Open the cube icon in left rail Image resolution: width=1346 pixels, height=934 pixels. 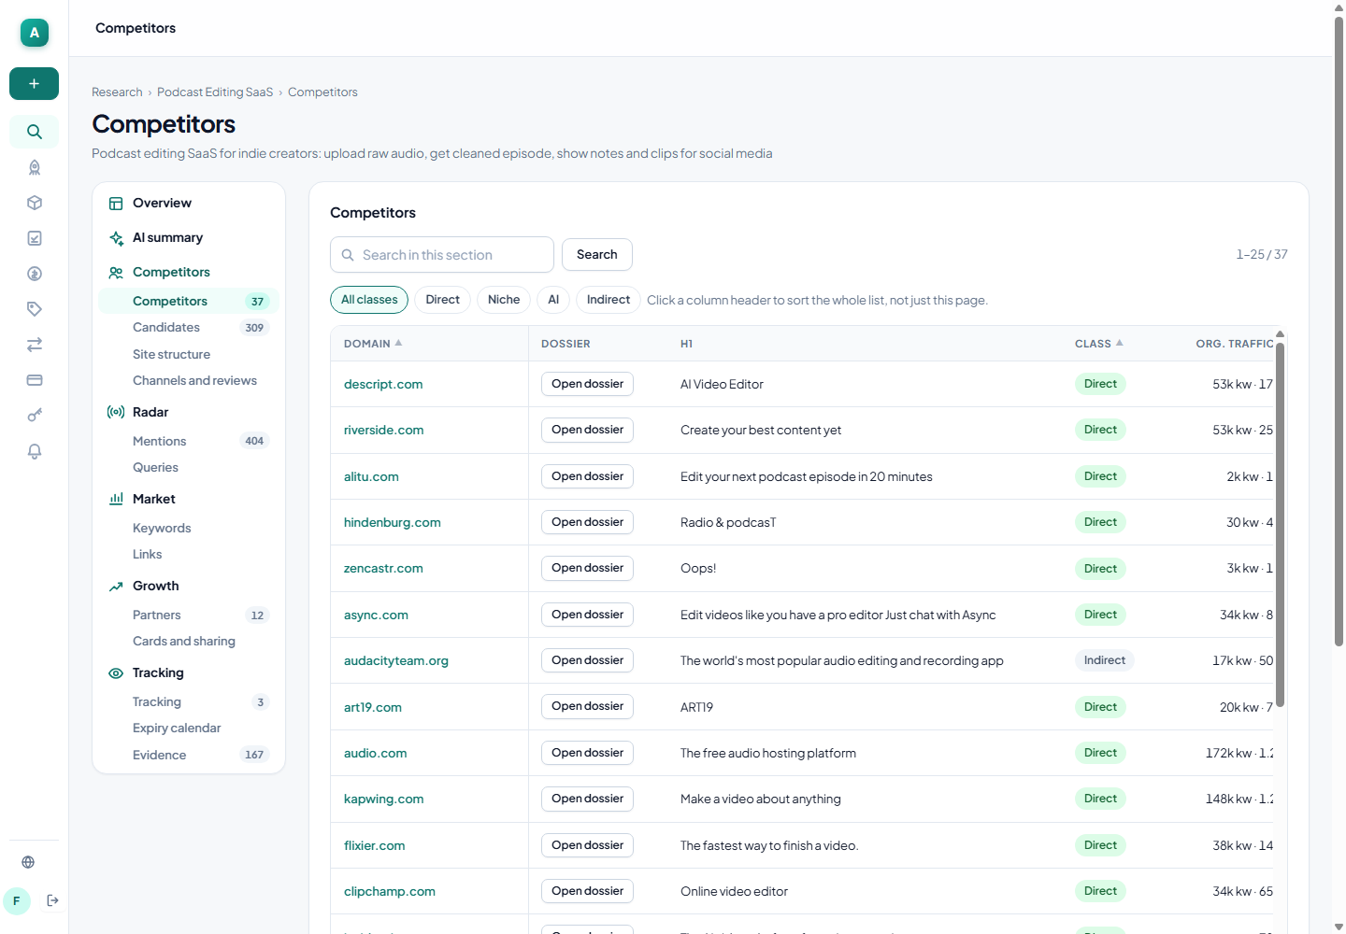(x=35, y=203)
